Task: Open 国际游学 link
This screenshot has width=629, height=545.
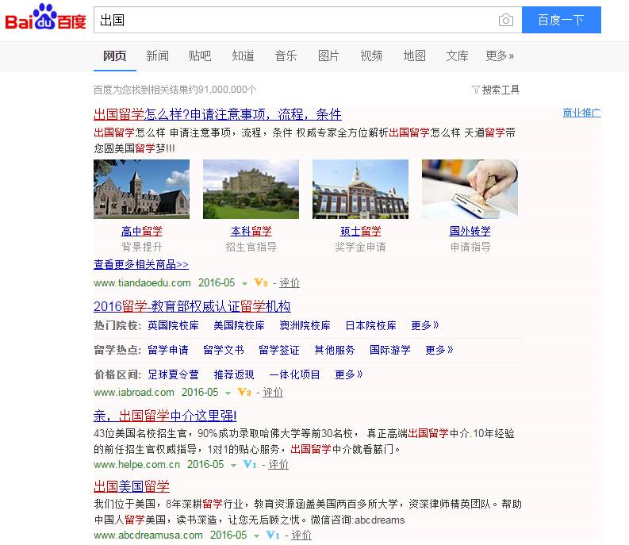Action: [x=390, y=350]
